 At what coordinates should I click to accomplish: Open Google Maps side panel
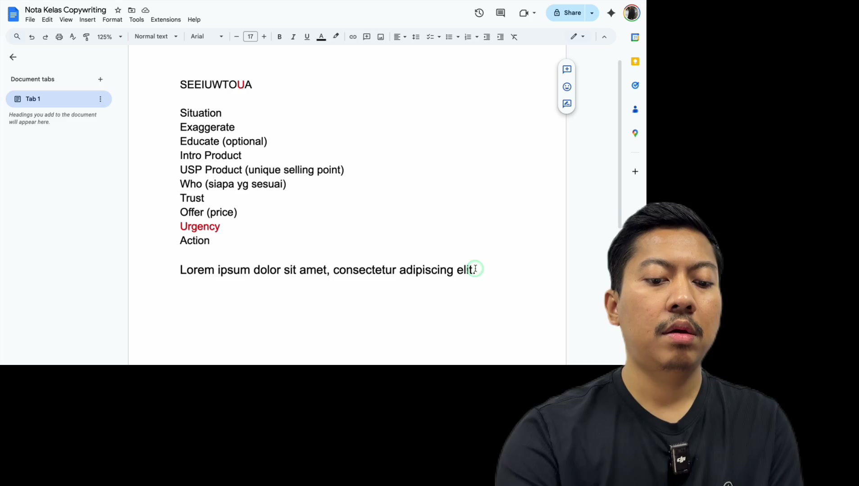click(635, 133)
